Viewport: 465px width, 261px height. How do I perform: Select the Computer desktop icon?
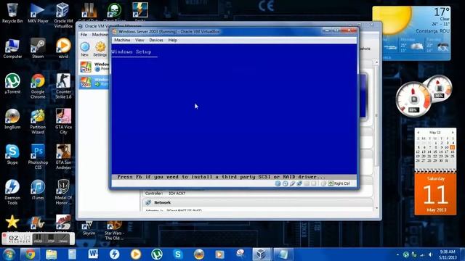12,49
